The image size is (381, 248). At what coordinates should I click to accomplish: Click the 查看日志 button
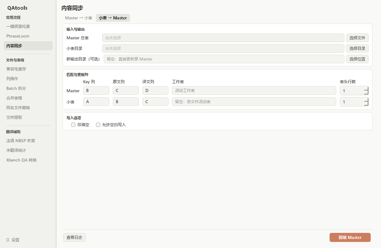(74, 237)
